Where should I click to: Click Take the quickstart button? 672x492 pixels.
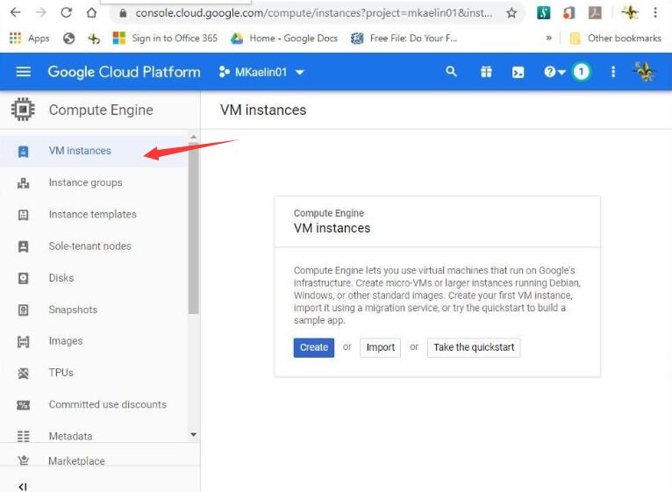coord(474,347)
